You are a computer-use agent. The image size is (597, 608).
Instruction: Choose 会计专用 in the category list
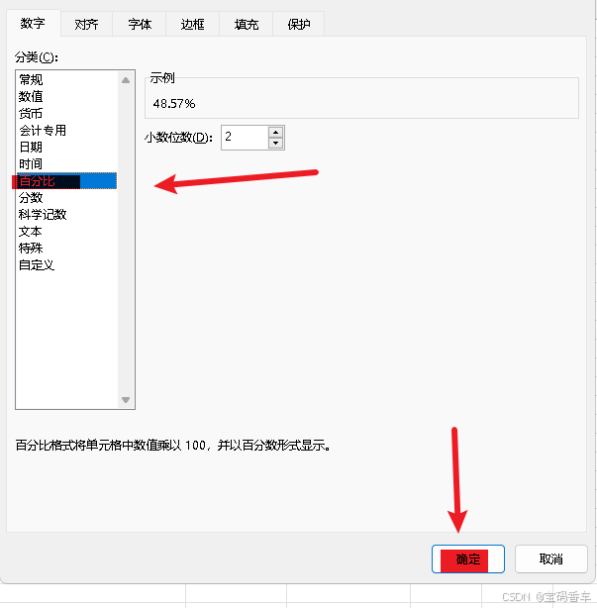pyautogui.click(x=66, y=131)
